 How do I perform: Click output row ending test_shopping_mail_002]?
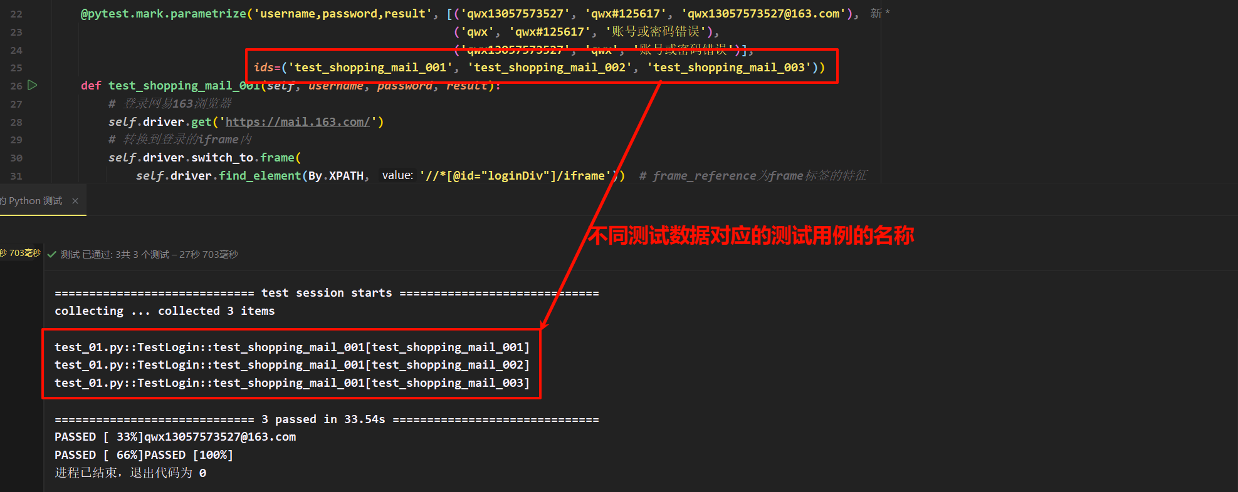click(x=292, y=365)
